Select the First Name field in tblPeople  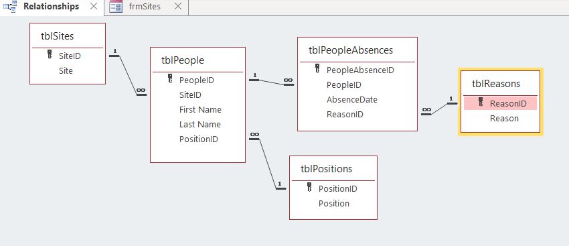(200, 109)
